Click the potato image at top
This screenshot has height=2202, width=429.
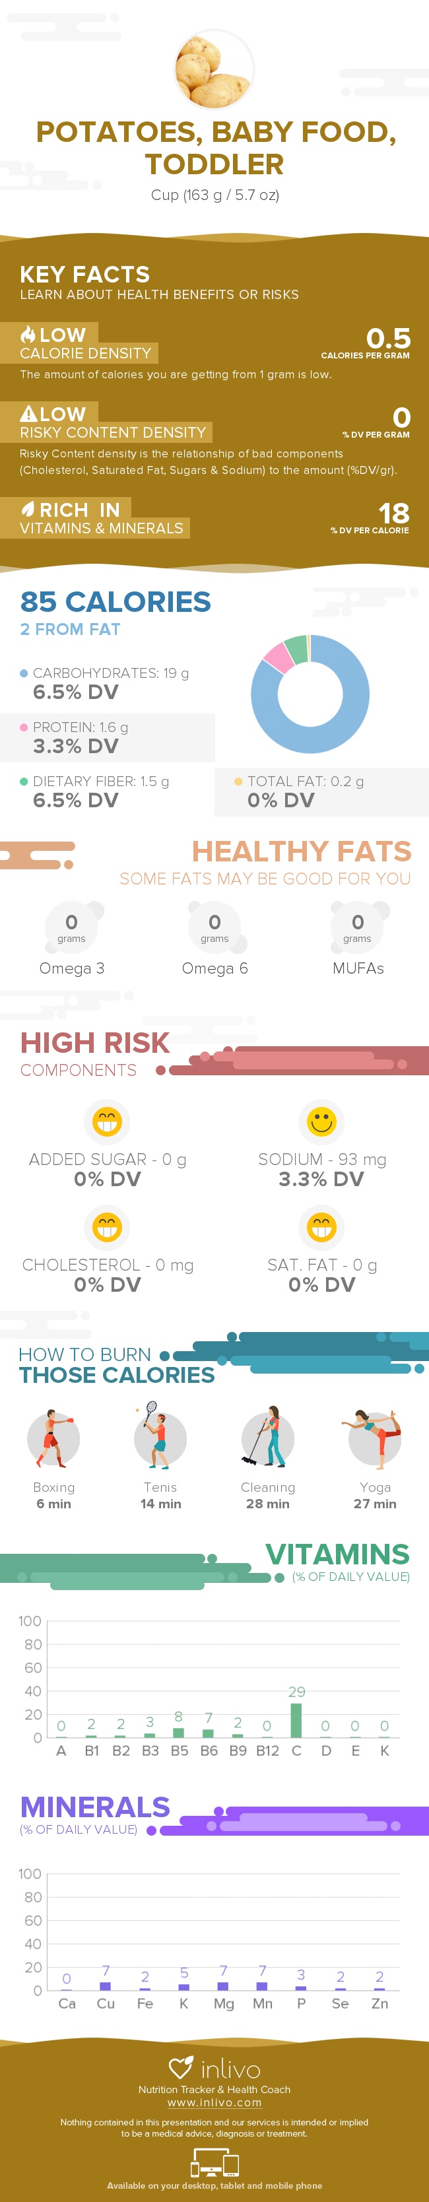214,69
